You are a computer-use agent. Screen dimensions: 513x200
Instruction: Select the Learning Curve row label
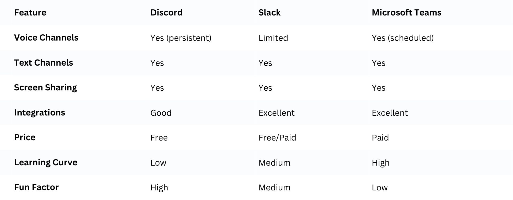pyautogui.click(x=46, y=162)
